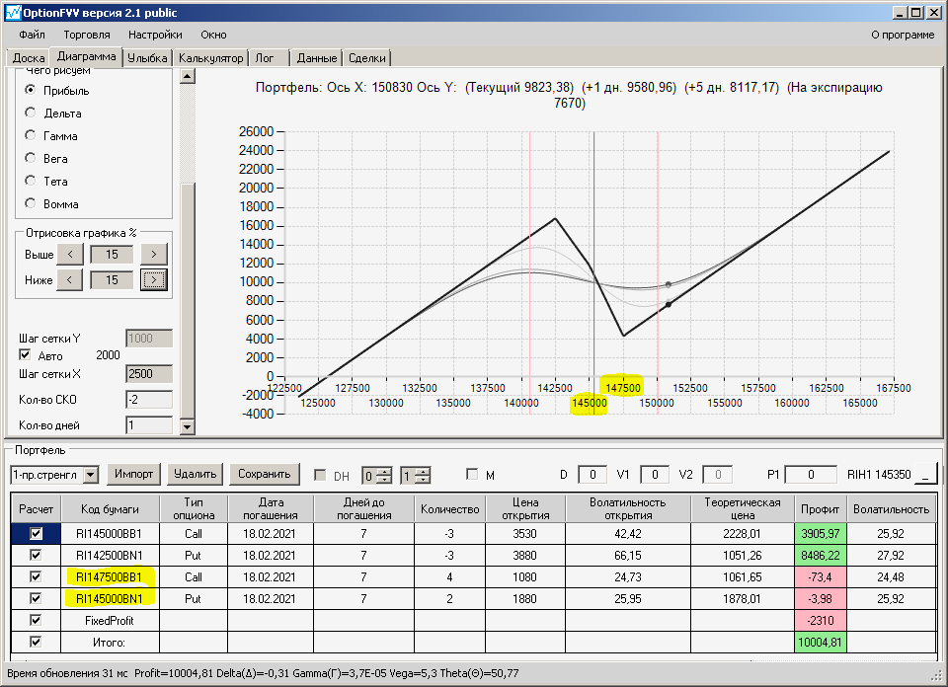Screen dimensions: 948x687
Task: Click the P1 value input field
Action: point(810,475)
